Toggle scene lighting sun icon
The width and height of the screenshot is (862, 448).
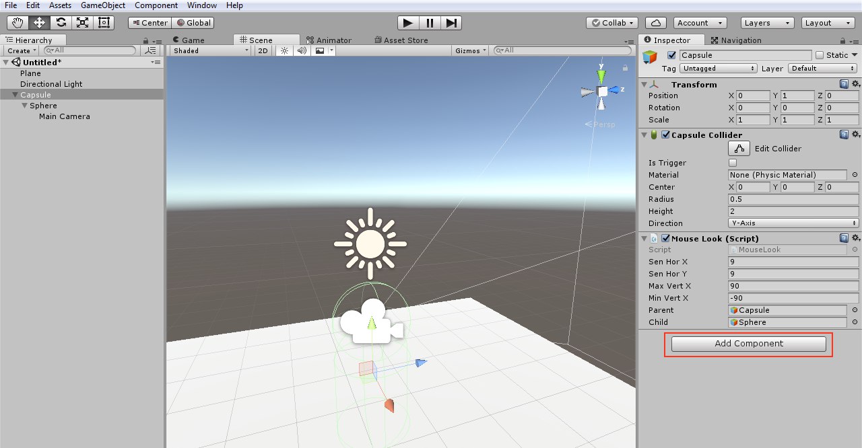pos(284,50)
